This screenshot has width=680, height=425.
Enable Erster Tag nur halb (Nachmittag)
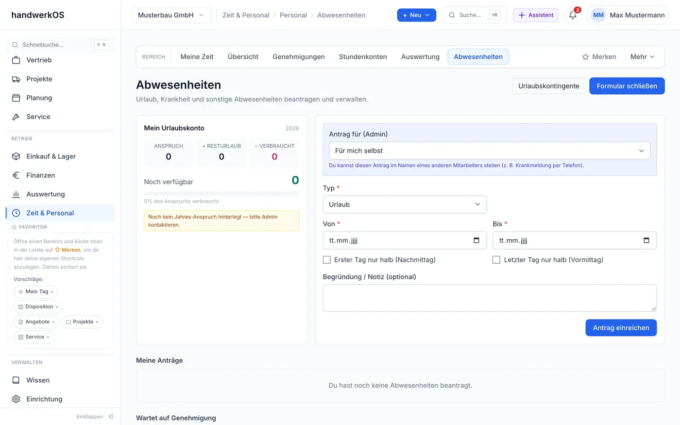click(x=327, y=260)
